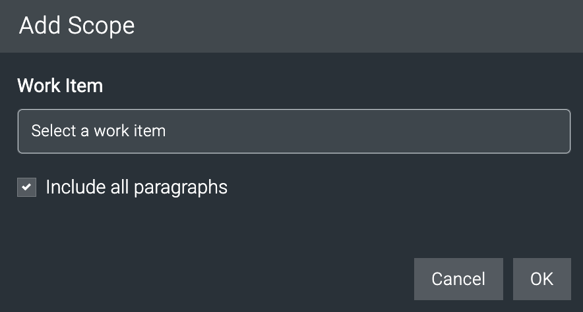Click the 'Select a work item' placeholder text
This screenshot has height=312, width=583.
click(98, 131)
